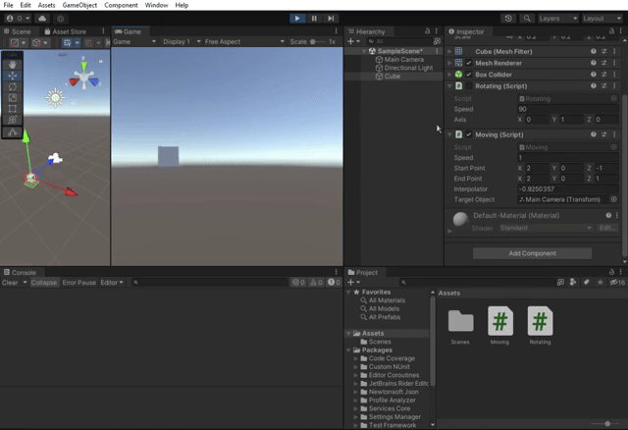Disable the Mesh Renderer component checkbox
The width and height of the screenshot is (628, 430).
(x=469, y=63)
